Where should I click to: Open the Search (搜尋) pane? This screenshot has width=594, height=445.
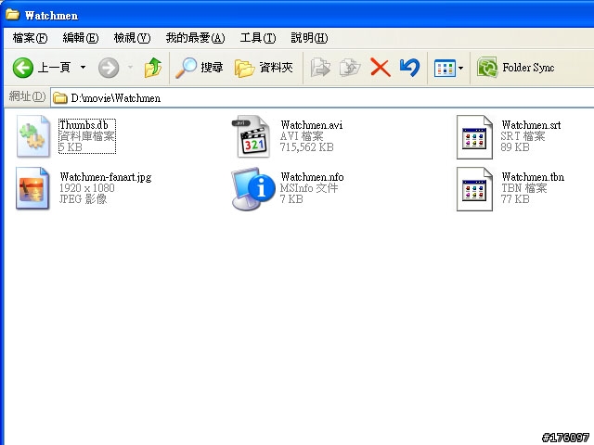pos(199,68)
